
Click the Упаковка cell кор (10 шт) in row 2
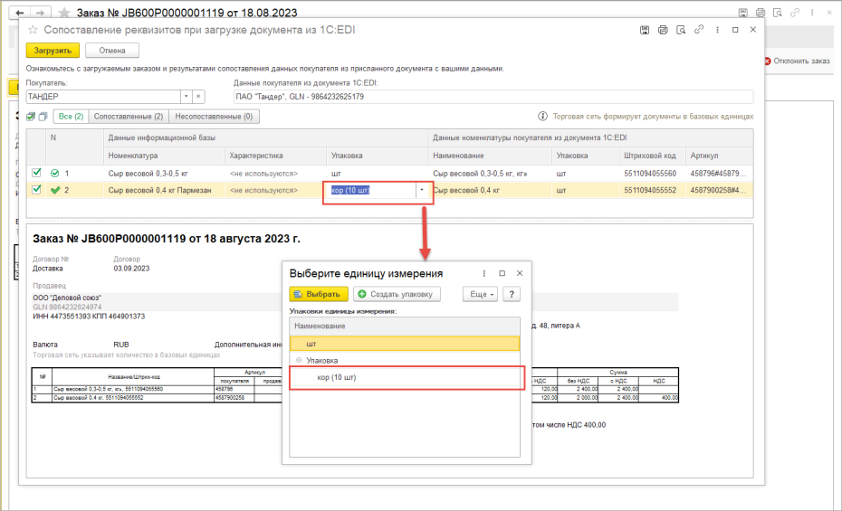(370, 190)
